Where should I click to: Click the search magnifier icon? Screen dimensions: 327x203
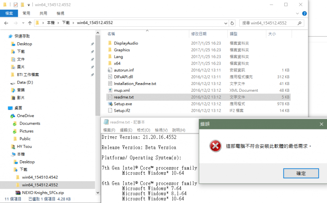pos(299,23)
